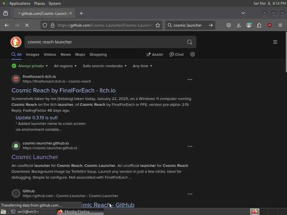Click the search magnifier in DuckDuckGo search box
Viewport: 287px width, 215px height.
tap(190, 42)
